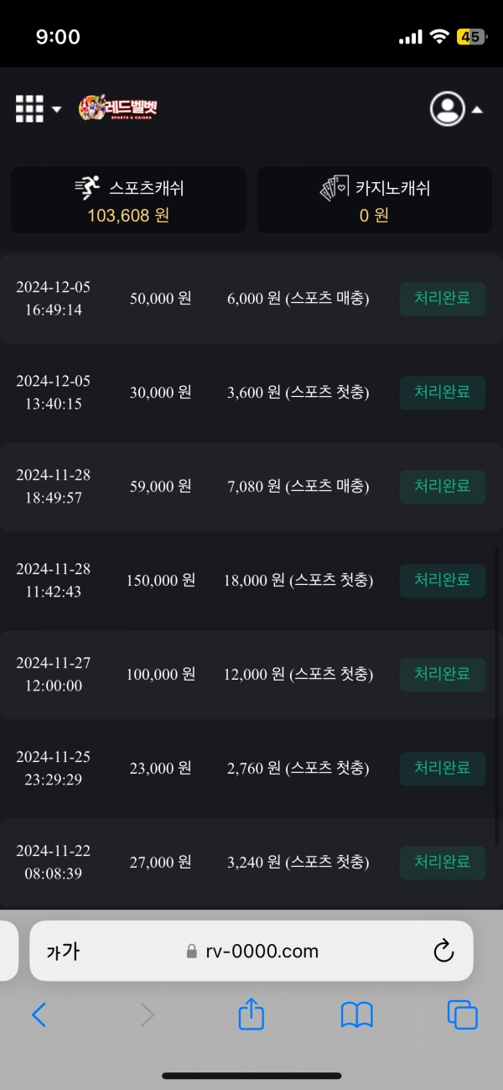Tap the padlock icon in the address bar

pos(191,951)
